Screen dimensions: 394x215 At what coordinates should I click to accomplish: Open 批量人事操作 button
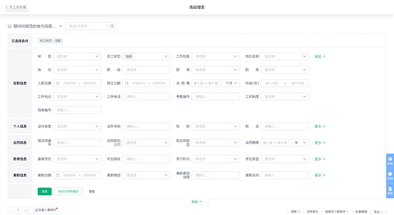46,210
